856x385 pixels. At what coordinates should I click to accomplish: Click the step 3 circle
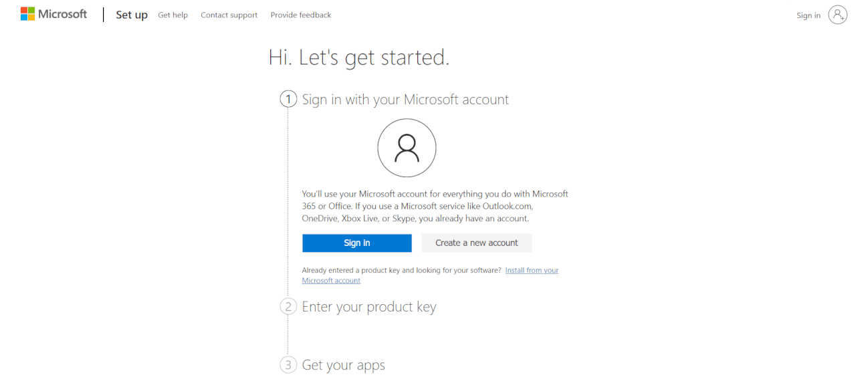click(x=288, y=364)
